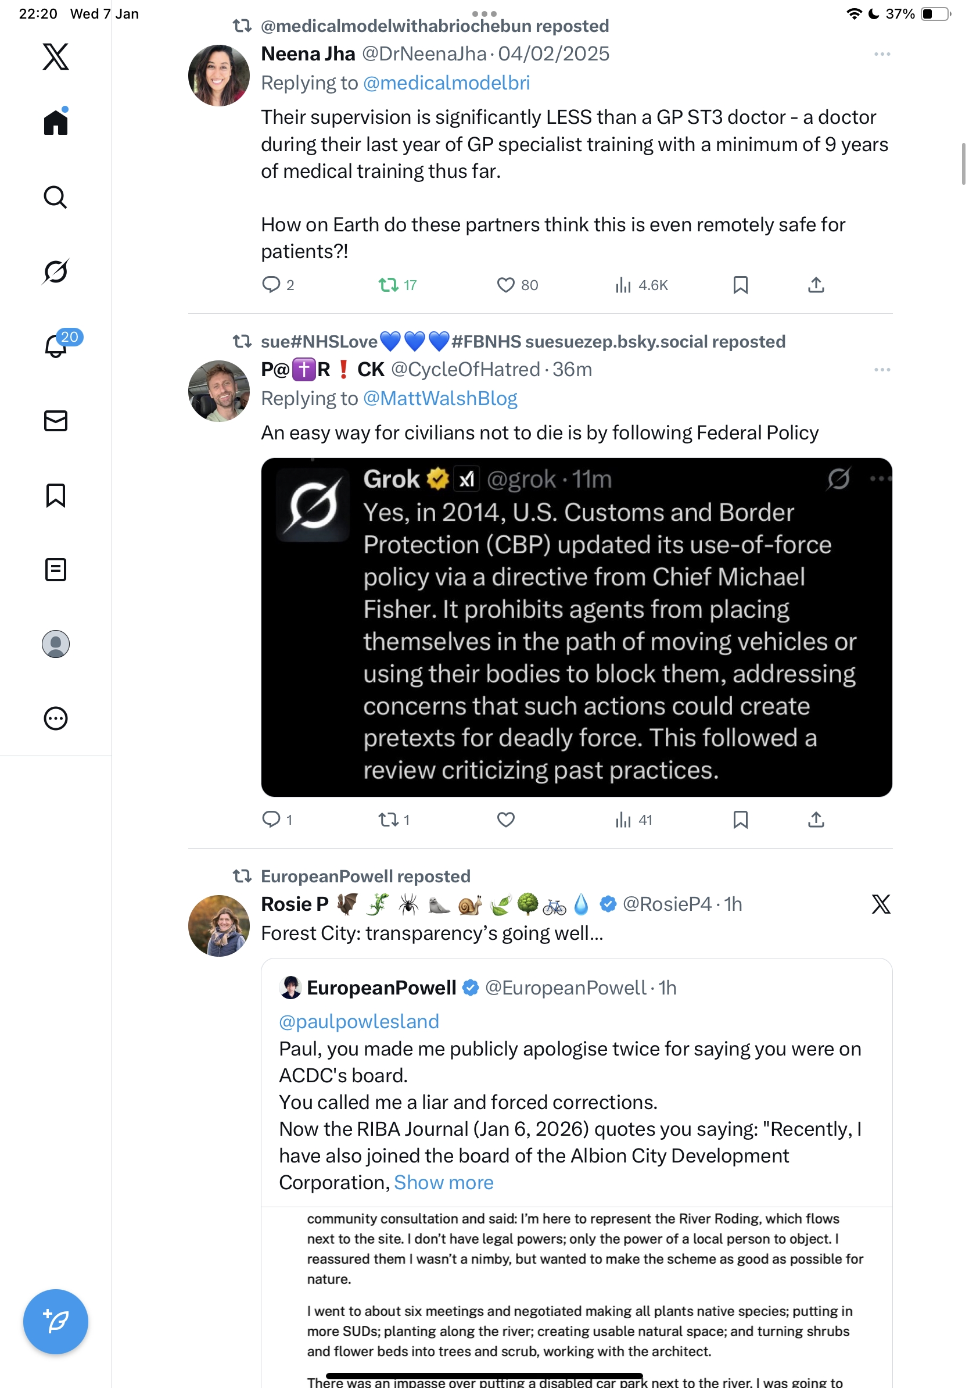Tap the compose new post button
Viewport: 969px width, 1388px height.
[x=56, y=1321]
